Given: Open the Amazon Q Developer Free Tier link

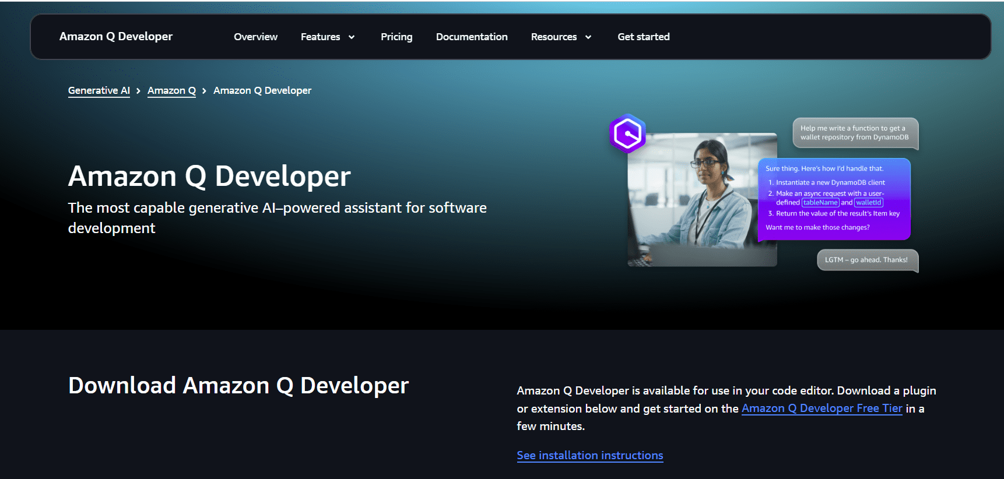Looking at the screenshot, I should (x=822, y=408).
